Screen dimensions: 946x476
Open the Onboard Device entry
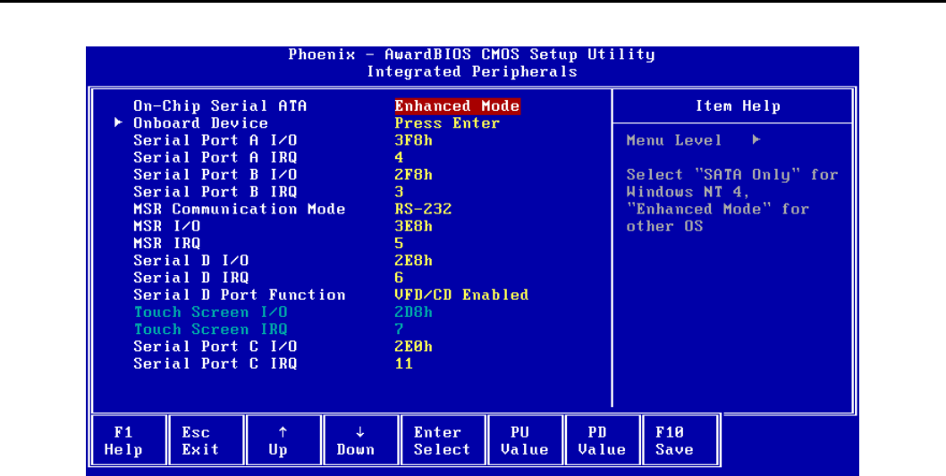coord(200,123)
